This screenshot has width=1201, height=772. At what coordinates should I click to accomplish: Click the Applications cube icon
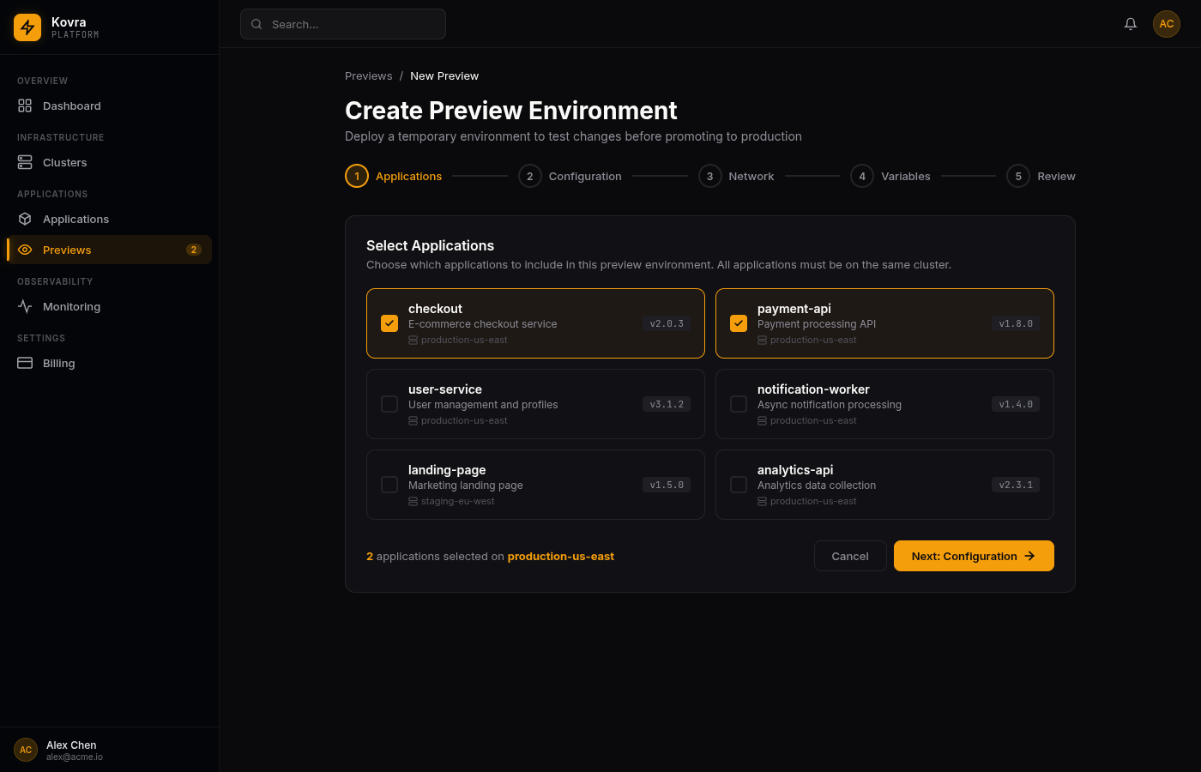[x=25, y=219]
